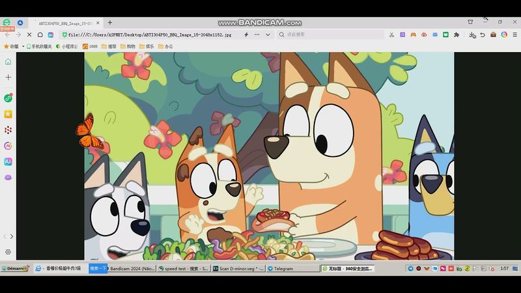Click the scissors screenshot icon in toolbar
Image resolution: width=521 pixels, height=293 pixels.
pos(391,35)
